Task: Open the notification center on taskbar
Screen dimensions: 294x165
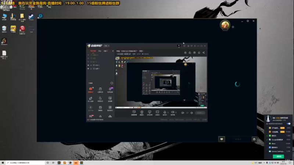Action: click(x=290, y=163)
